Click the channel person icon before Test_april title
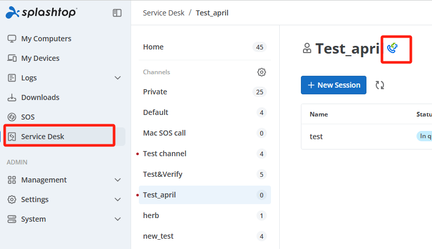432x249 pixels. pyautogui.click(x=307, y=48)
